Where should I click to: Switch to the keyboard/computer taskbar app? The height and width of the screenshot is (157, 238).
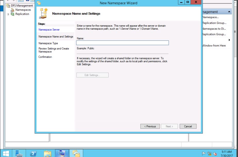coord(62,153)
